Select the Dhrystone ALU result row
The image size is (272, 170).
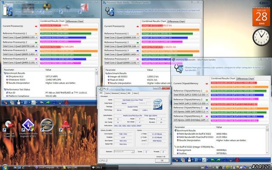tap(50, 76)
